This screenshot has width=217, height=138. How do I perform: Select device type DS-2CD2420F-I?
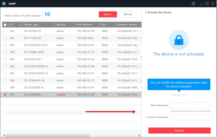(x=33, y=95)
